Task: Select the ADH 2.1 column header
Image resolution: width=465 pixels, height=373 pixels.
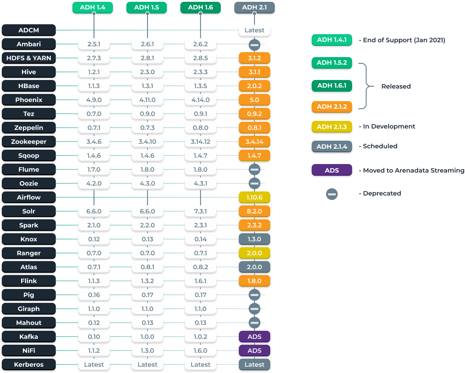Action: 255,7
